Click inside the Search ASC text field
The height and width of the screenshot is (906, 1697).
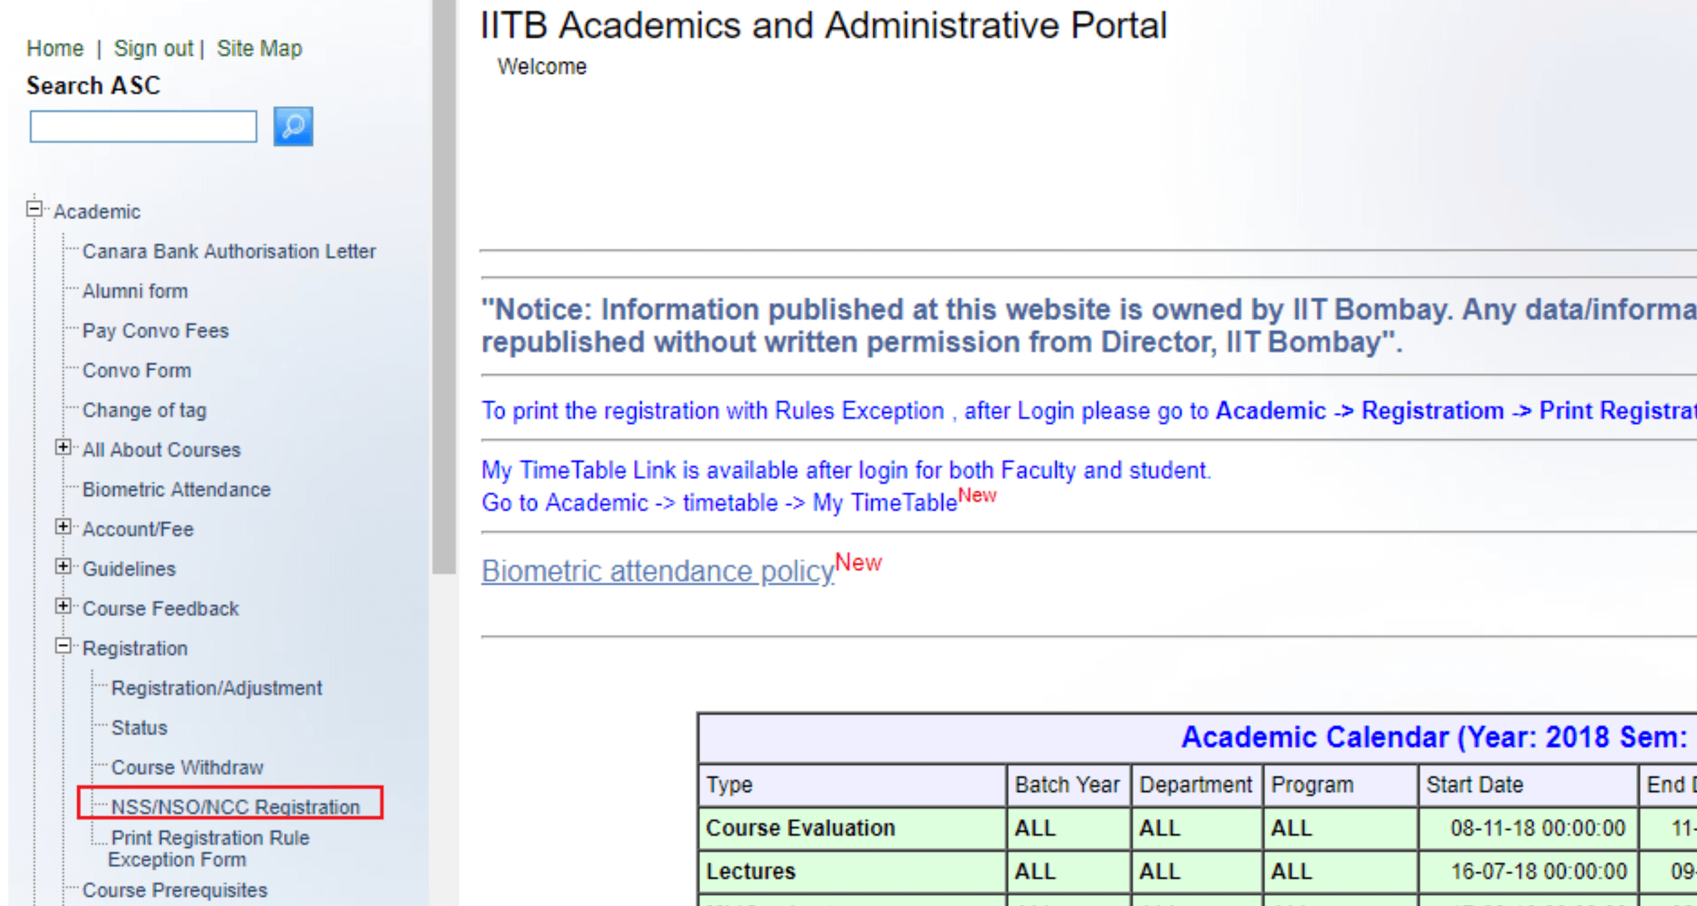pyautogui.click(x=143, y=126)
